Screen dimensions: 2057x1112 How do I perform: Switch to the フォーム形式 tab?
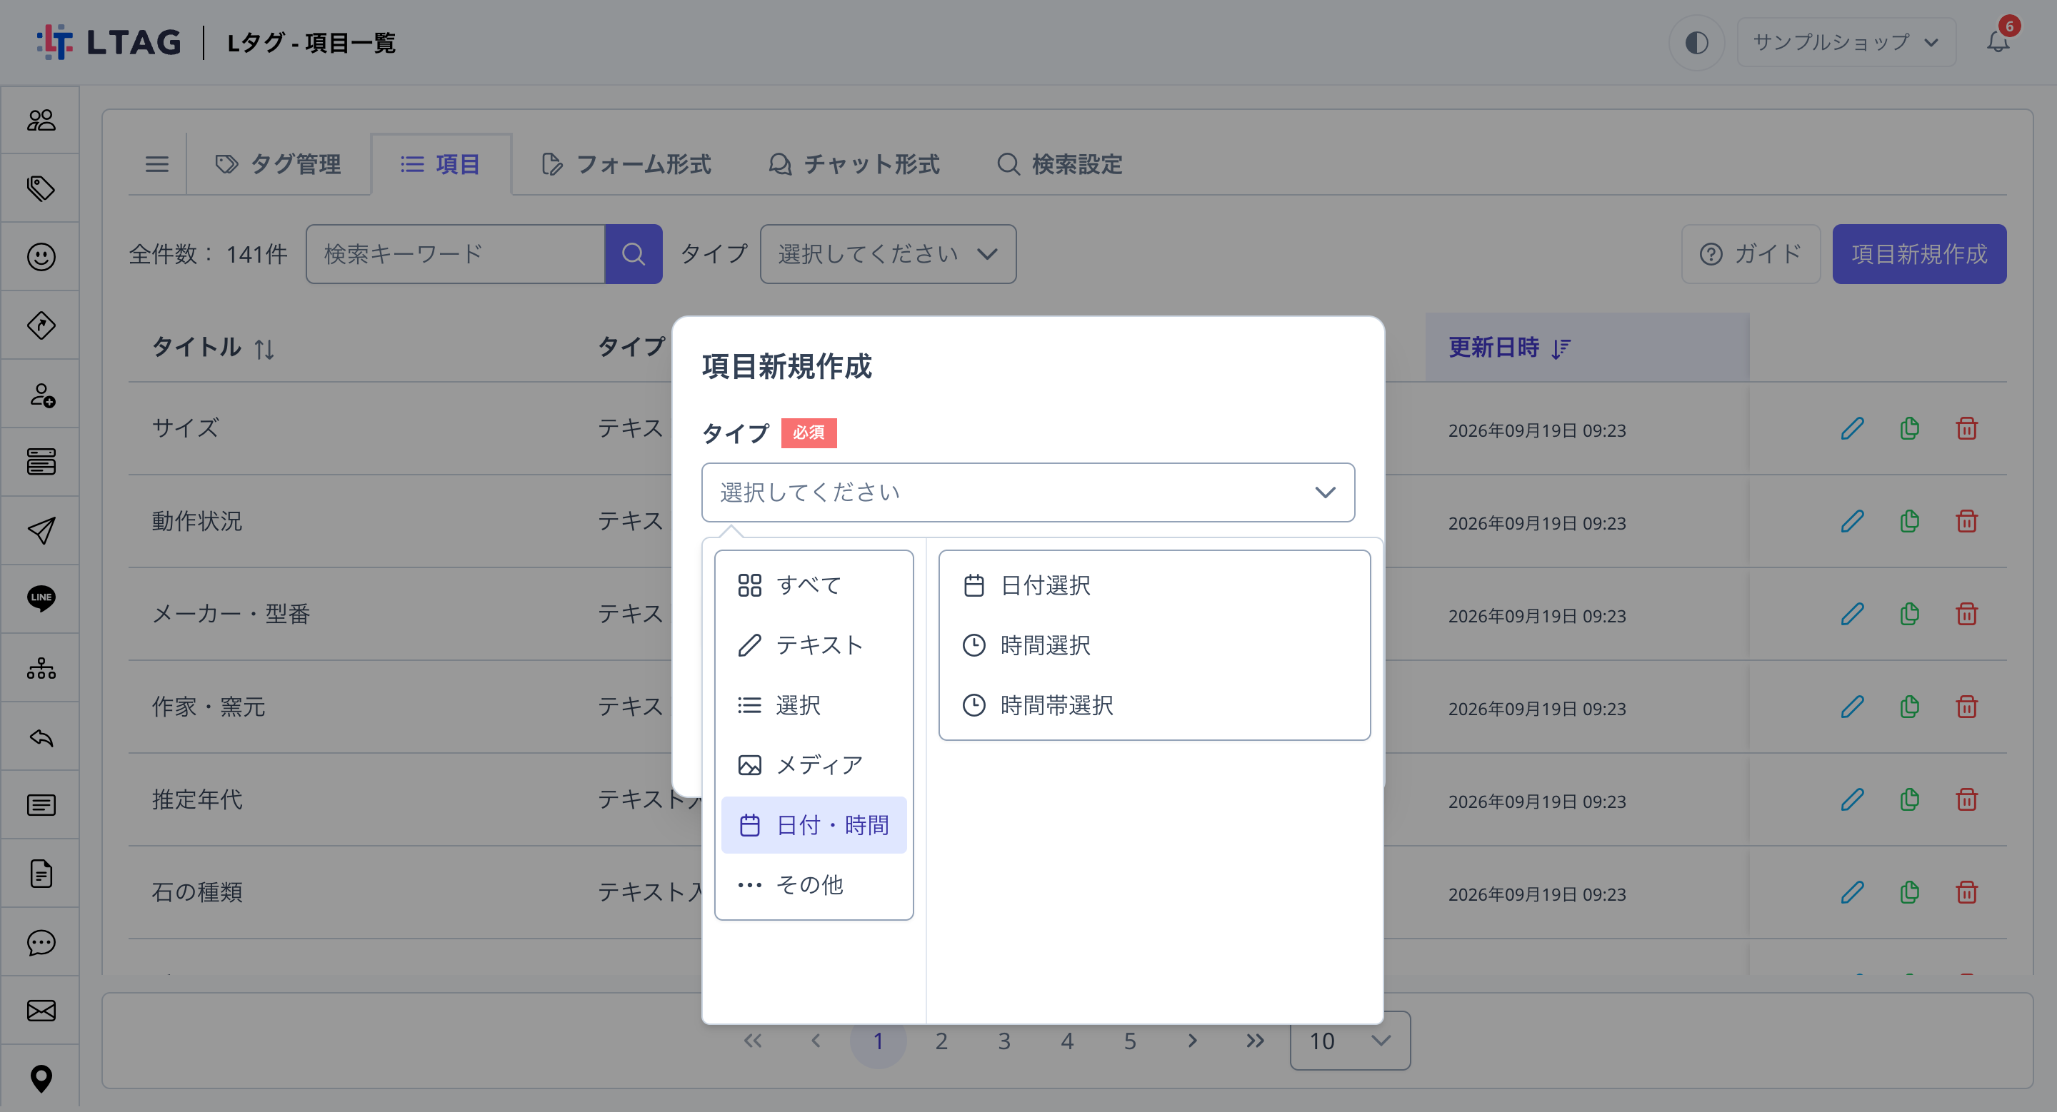click(x=626, y=164)
